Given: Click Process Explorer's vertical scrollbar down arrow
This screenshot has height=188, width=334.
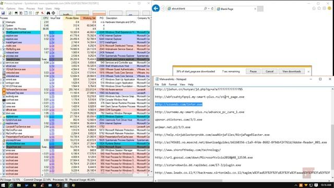Looking at the screenshot, I should (151, 171).
